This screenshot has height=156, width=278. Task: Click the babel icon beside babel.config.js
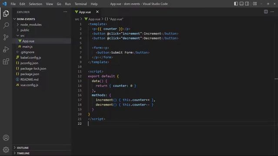point(17,57)
